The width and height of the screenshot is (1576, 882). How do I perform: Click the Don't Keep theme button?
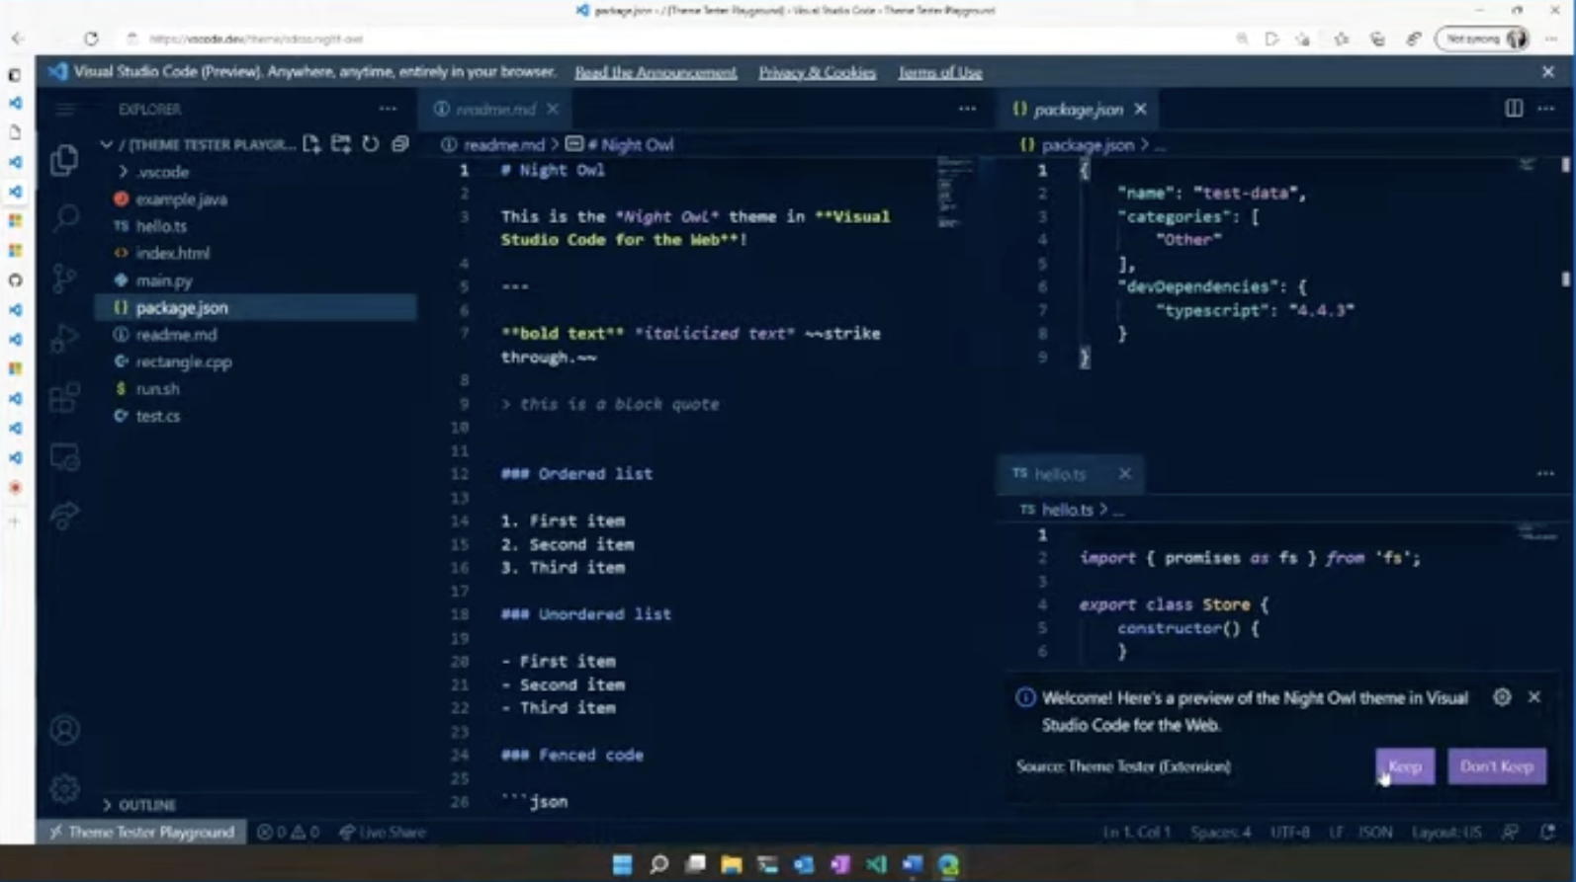pyautogui.click(x=1497, y=766)
